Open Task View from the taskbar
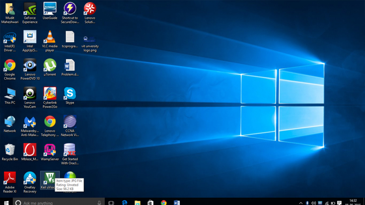Screen dimensions: 365x205 tap(111, 202)
